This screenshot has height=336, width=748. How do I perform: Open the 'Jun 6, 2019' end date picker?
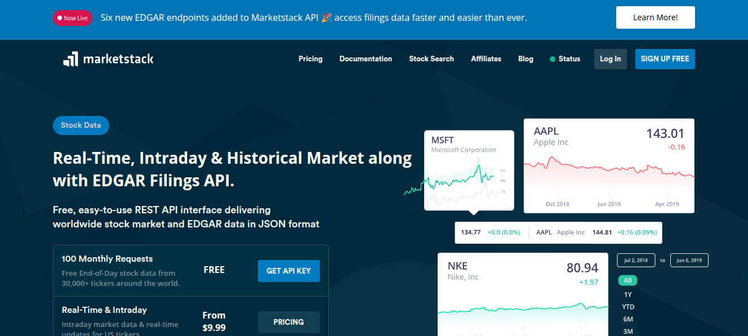click(x=689, y=260)
